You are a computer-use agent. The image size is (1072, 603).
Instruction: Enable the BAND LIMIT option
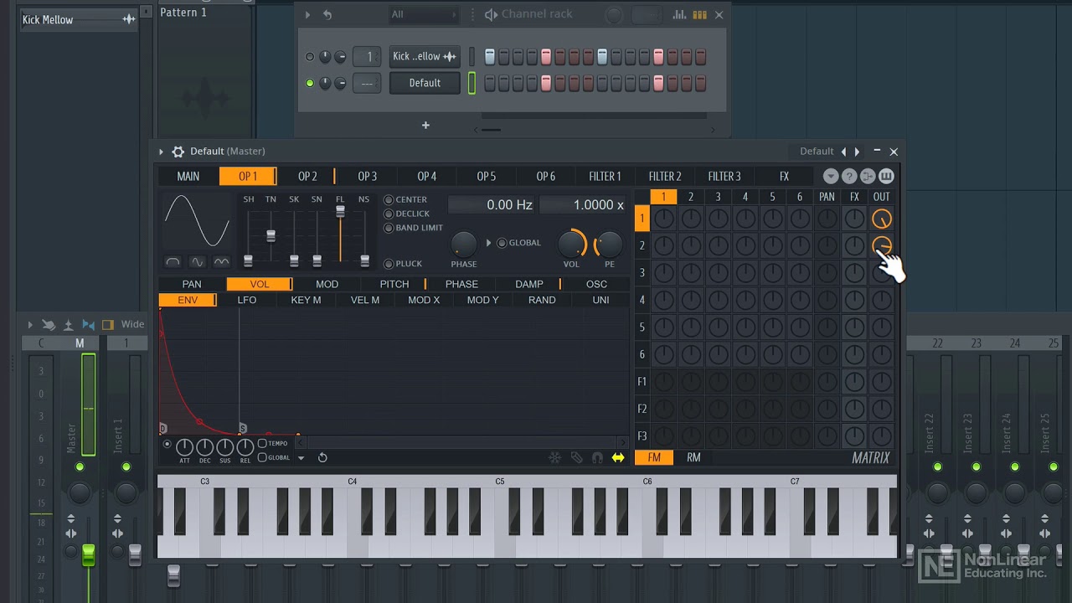[x=389, y=228]
